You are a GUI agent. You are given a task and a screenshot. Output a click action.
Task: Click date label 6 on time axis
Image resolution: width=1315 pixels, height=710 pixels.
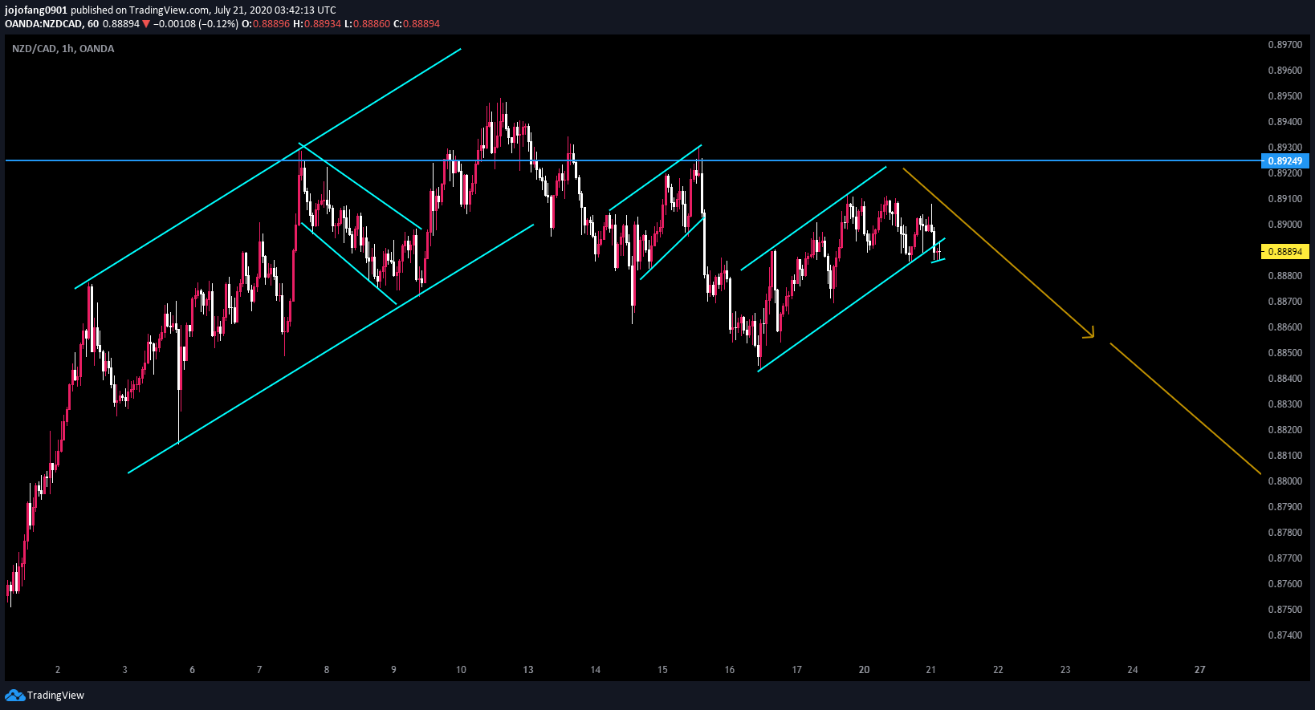(192, 670)
